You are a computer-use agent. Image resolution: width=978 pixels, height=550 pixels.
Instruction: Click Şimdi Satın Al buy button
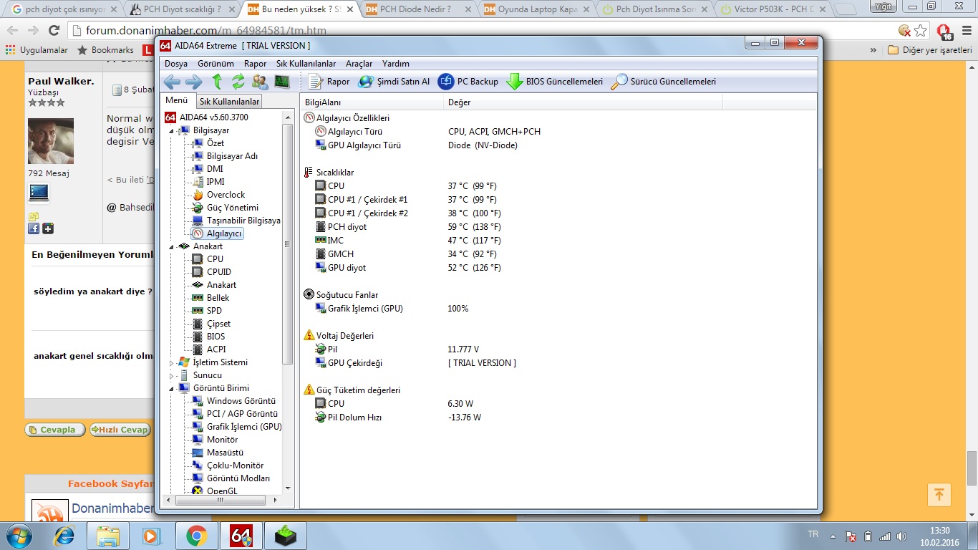coord(394,82)
